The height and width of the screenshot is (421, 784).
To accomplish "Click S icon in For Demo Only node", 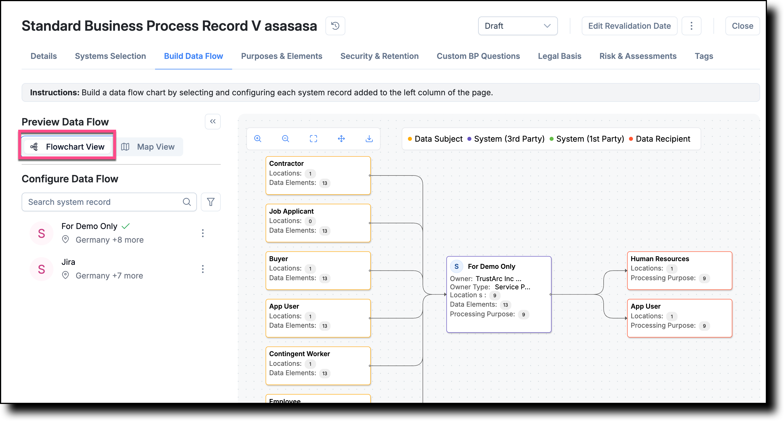I will 456,266.
